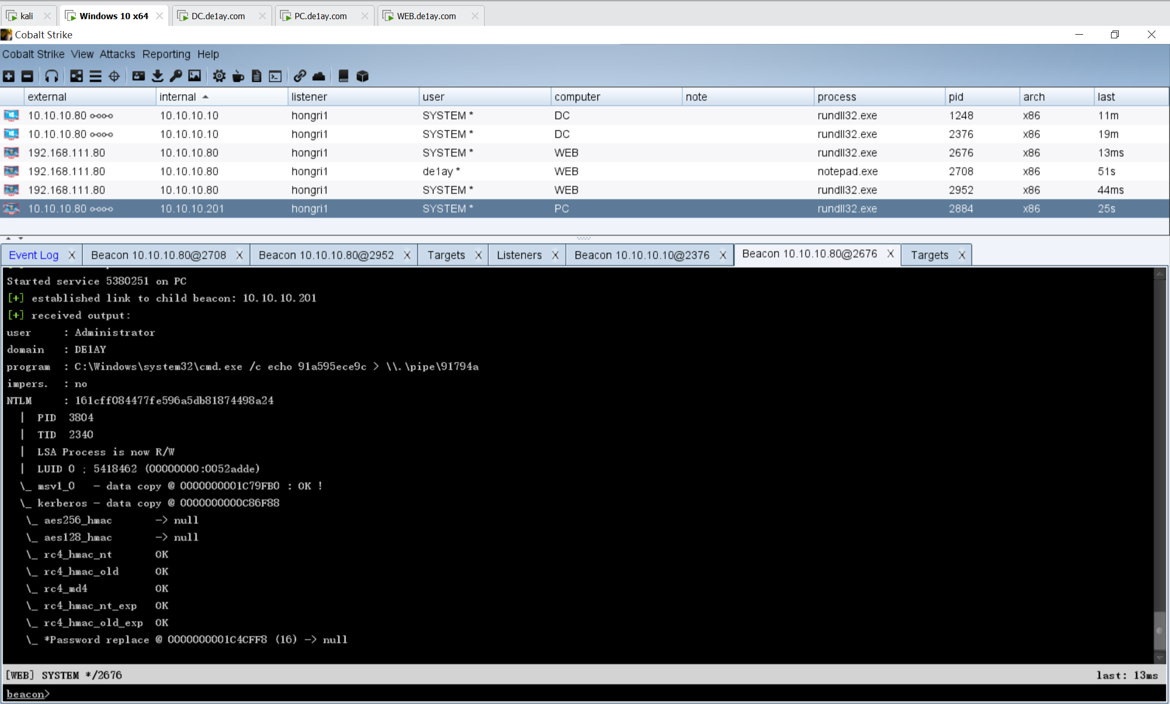Screen dimensions: 1170x704
Task: Click the beacon icon on the DC pid 1248 row
Action: point(11,115)
